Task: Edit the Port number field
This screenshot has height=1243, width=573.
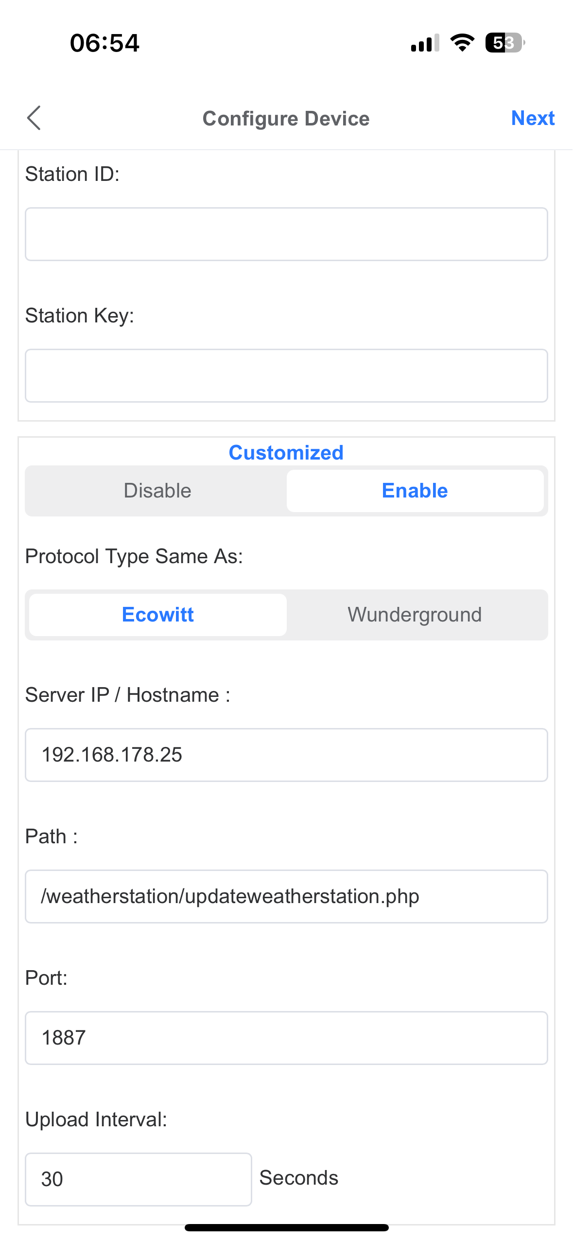Action: click(286, 1038)
